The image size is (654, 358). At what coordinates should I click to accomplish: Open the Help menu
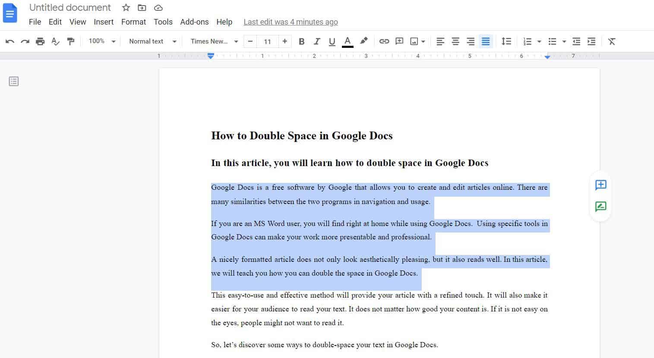click(224, 22)
